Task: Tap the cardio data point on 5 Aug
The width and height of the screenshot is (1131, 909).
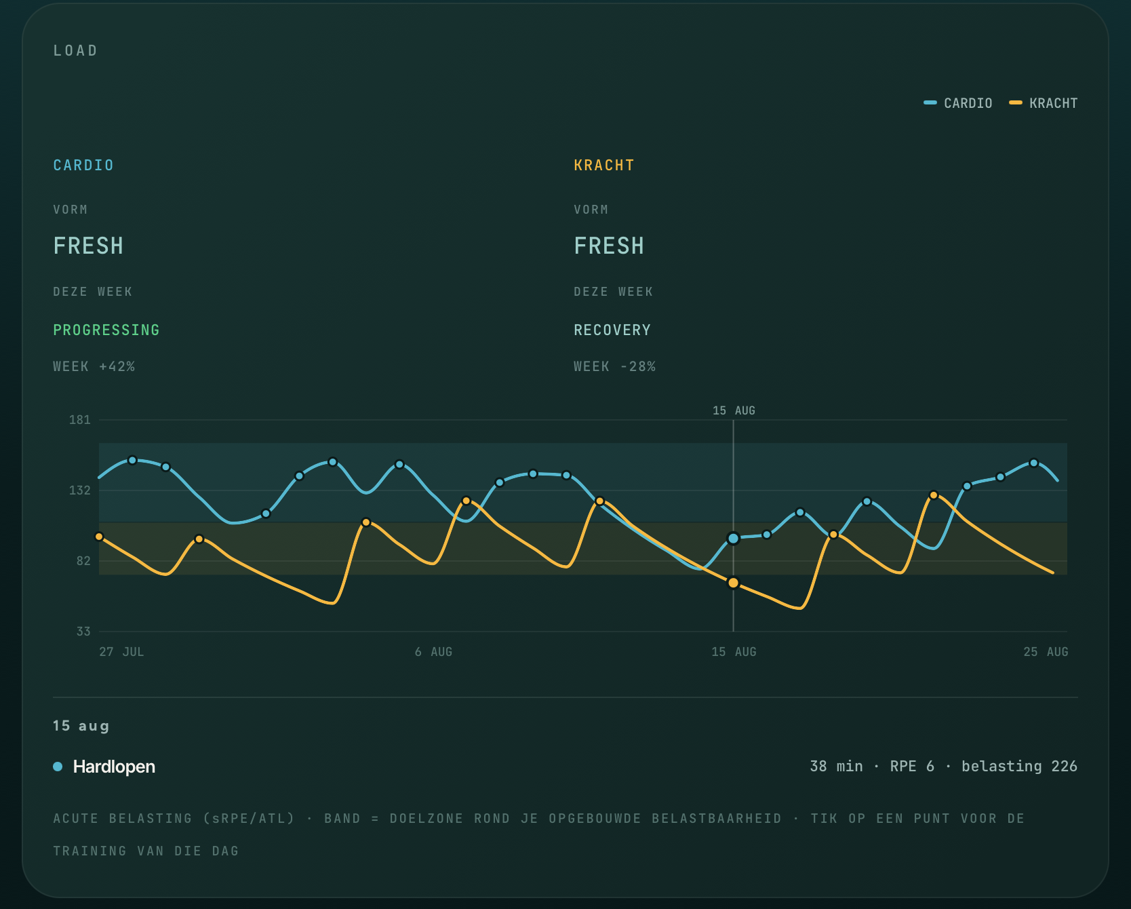Action: (x=399, y=465)
